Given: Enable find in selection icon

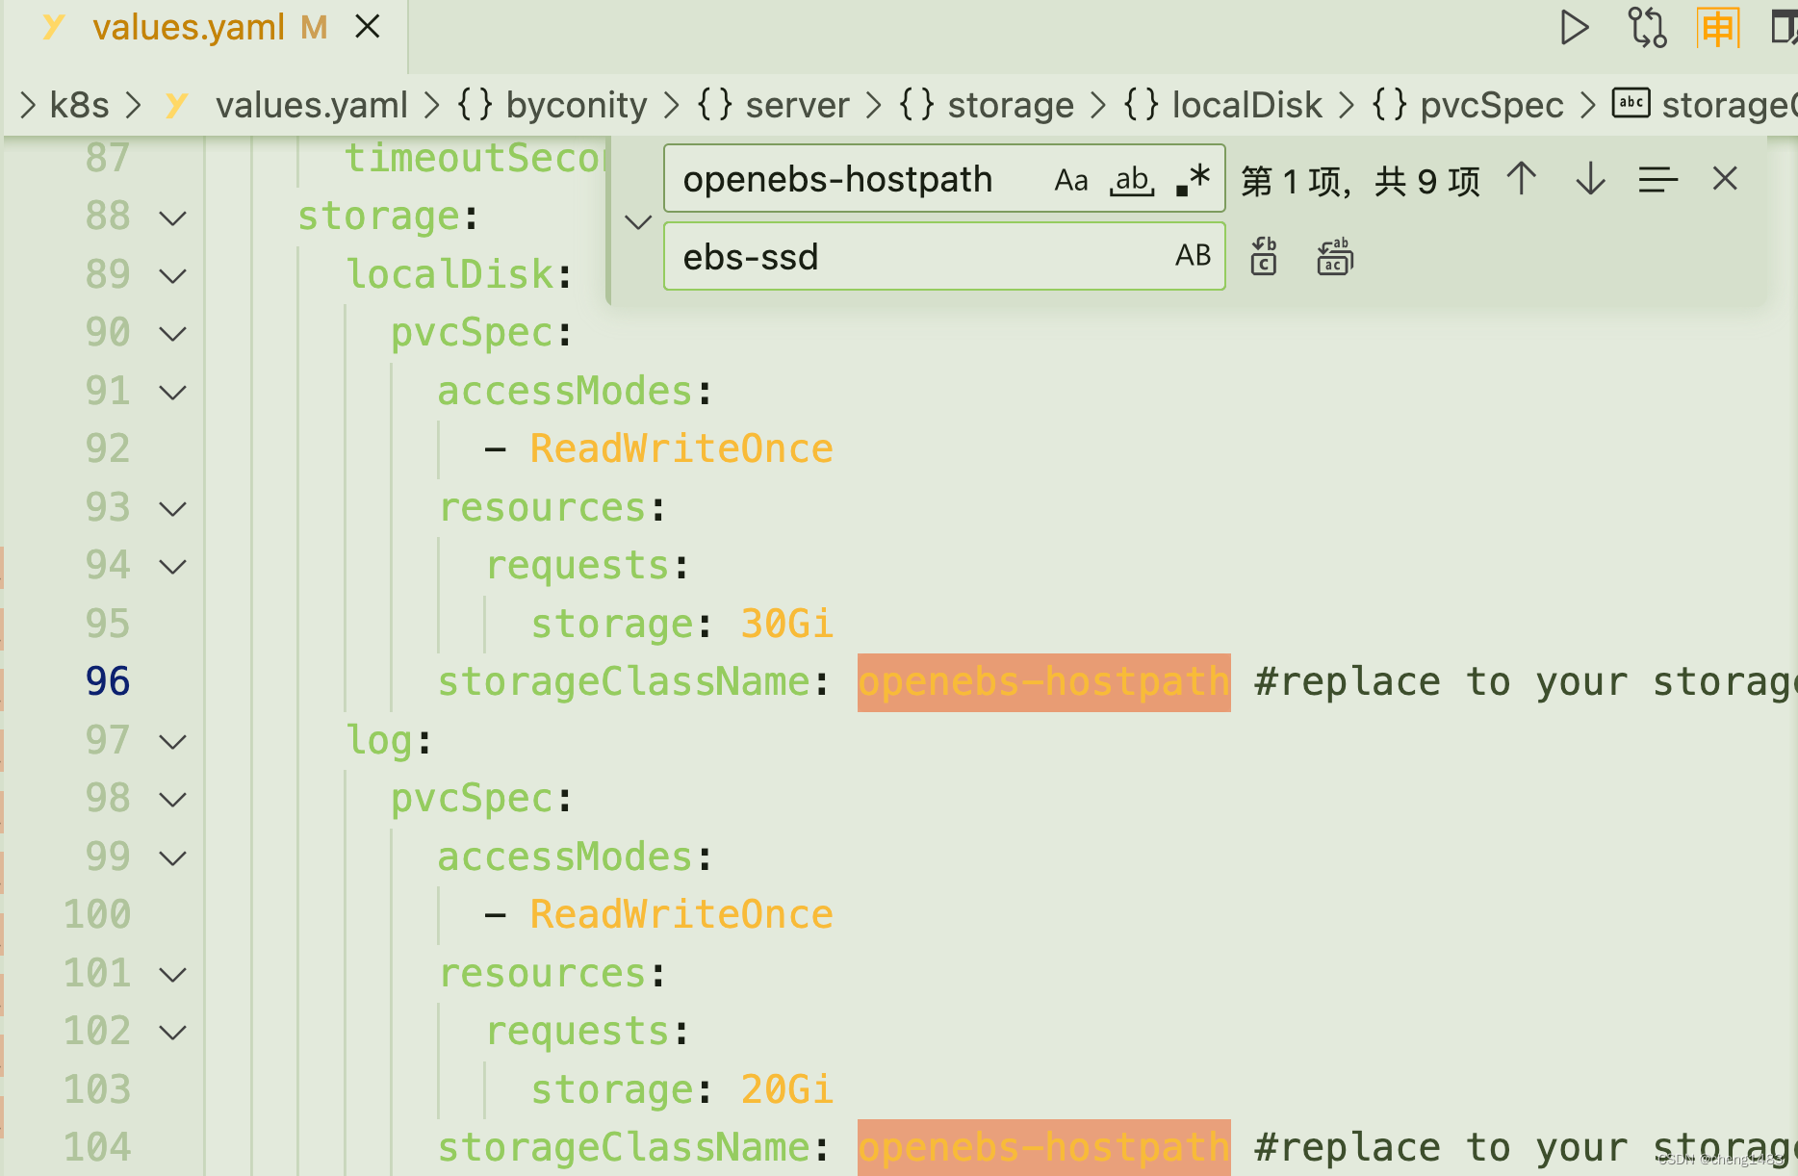Looking at the screenshot, I should coord(1657,179).
